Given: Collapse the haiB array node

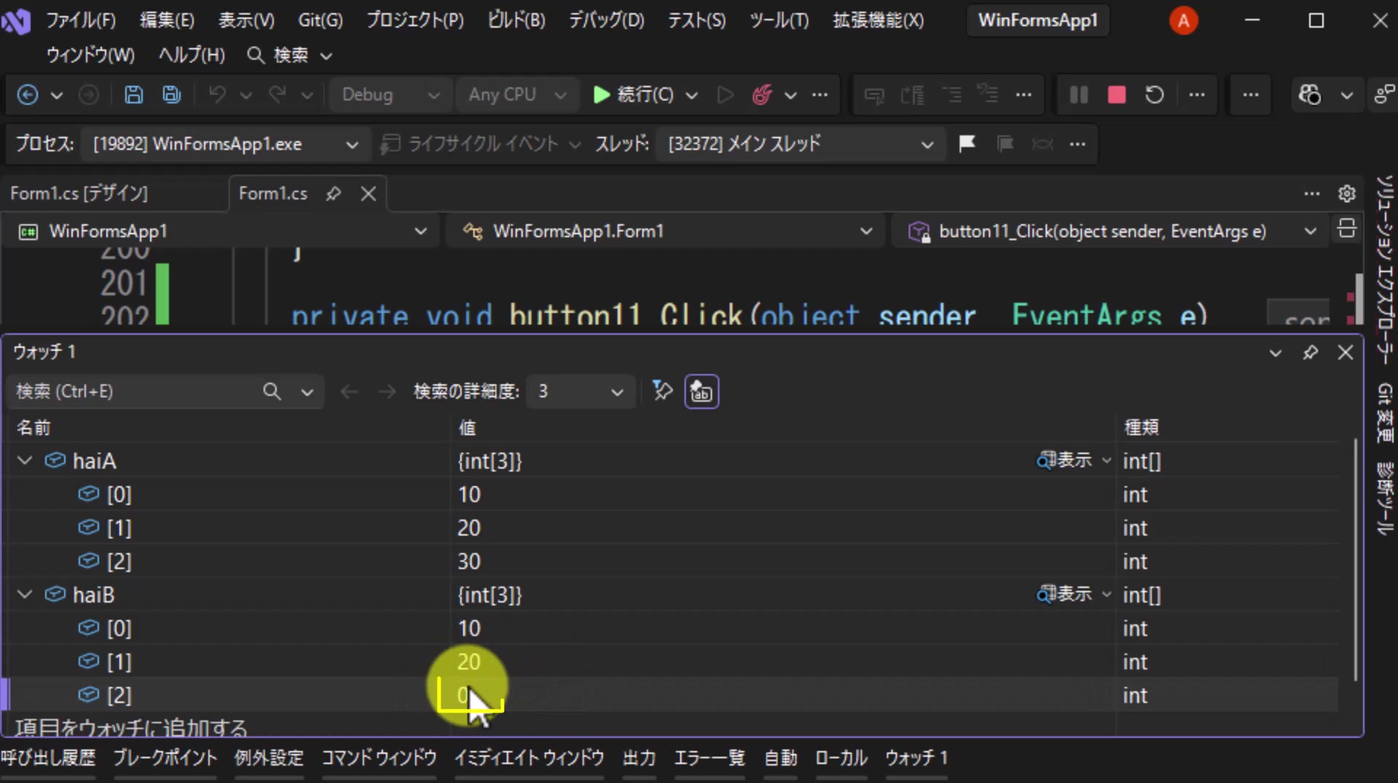Looking at the screenshot, I should click(x=25, y=595).
